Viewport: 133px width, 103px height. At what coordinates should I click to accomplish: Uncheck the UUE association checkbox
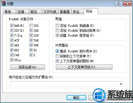pyautogui.click(x=31, y=45)
